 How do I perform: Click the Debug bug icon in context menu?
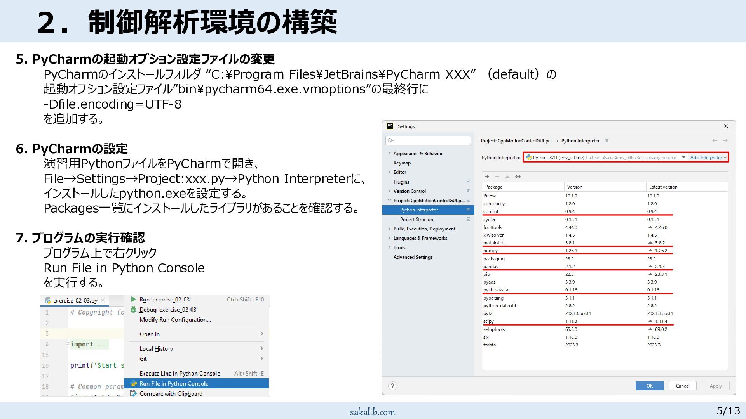click(133, 309)
